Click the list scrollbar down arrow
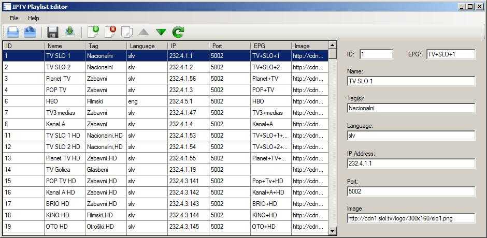This screenshot has width=487, height=238. click(x=332, y=231)
